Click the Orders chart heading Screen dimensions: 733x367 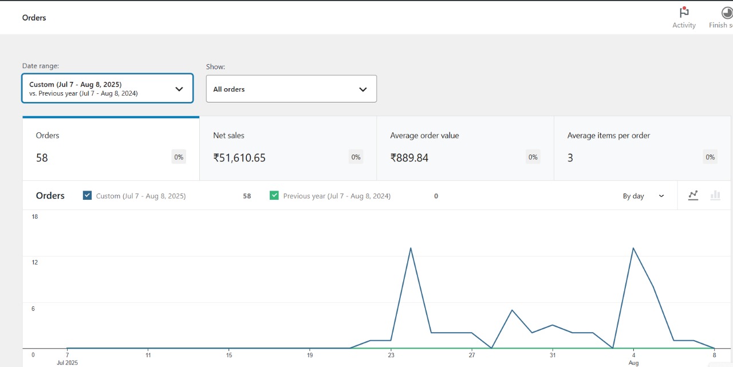[x=50, y=196]
